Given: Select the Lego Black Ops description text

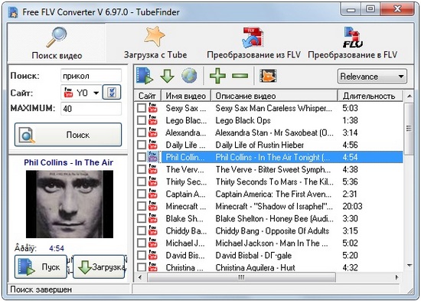Looking at the screenshot, I should [x=243, y=120].
